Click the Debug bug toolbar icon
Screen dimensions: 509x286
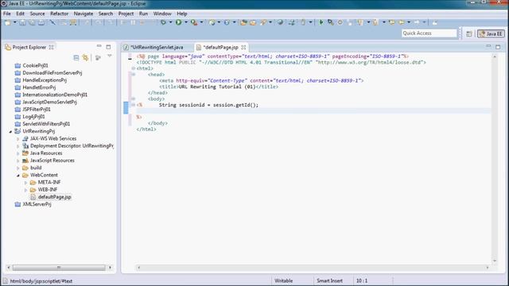[163, 22]
